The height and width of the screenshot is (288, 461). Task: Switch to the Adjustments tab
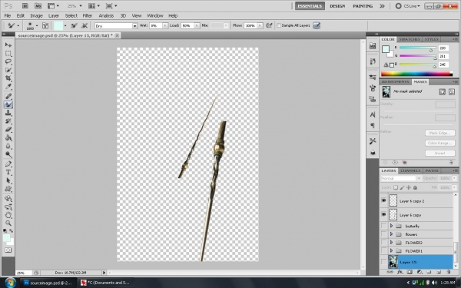[396, 81]
